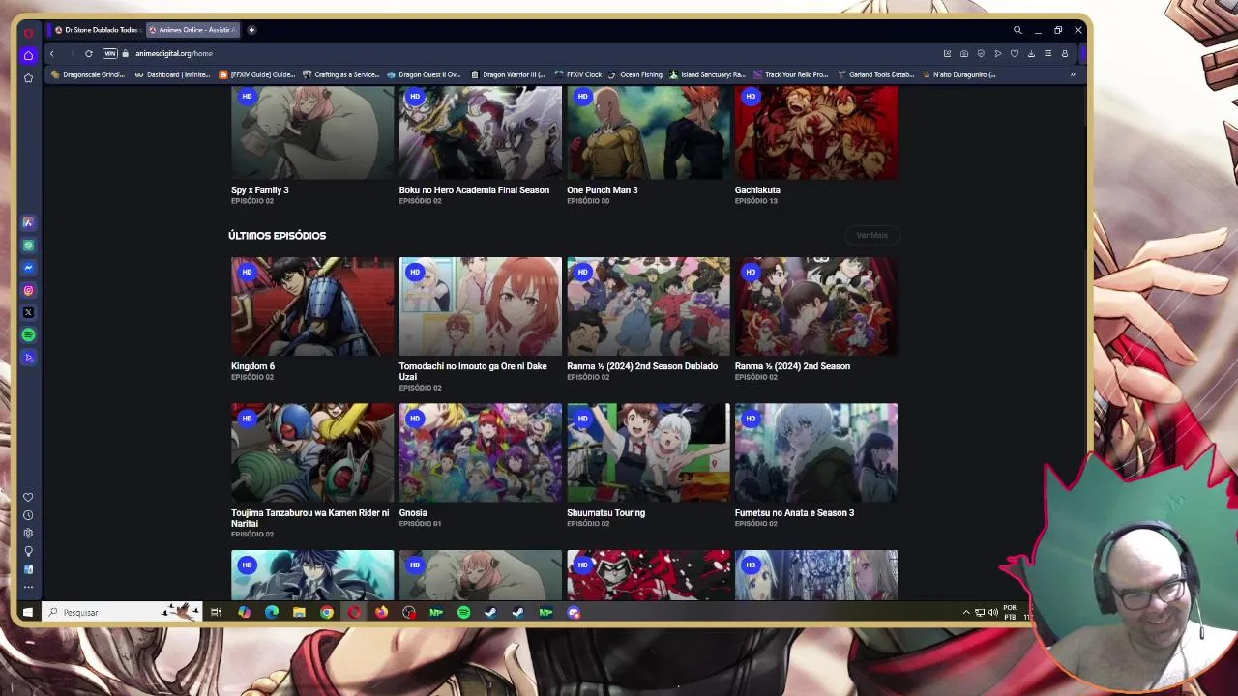1238x696 pixels.
Task: Click the heart icon in address toolbar
Action: pyautogui.click(x=1015, y=53)
